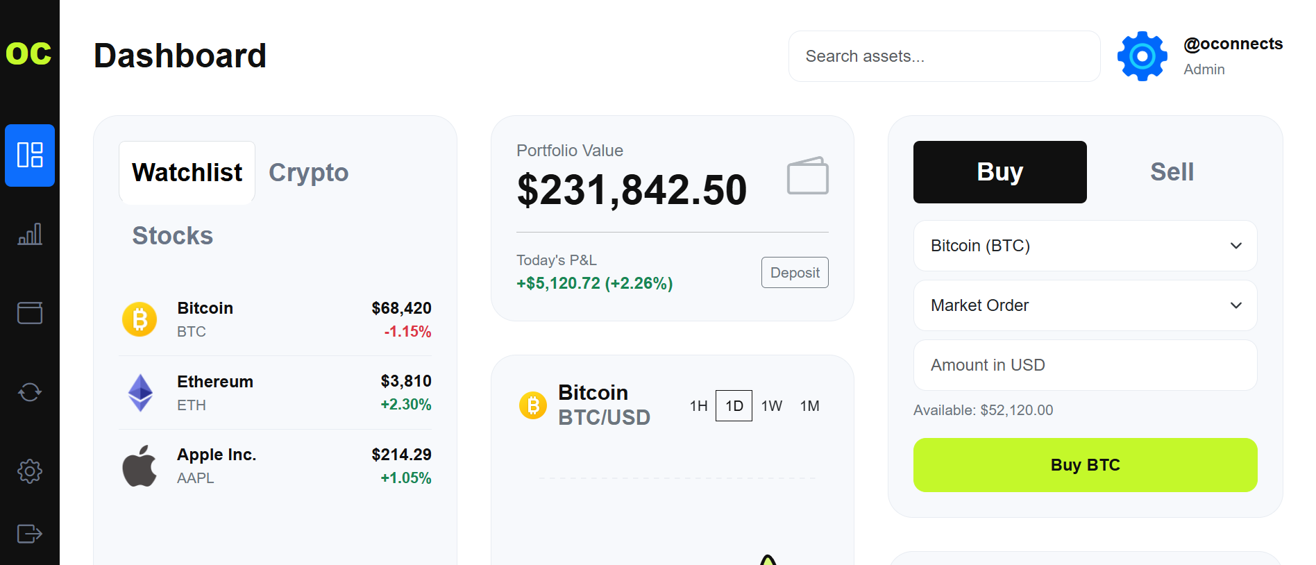Switch to the Crypto tab
This screenshot has width=1316, height=565.
click(x=308, y=173)
